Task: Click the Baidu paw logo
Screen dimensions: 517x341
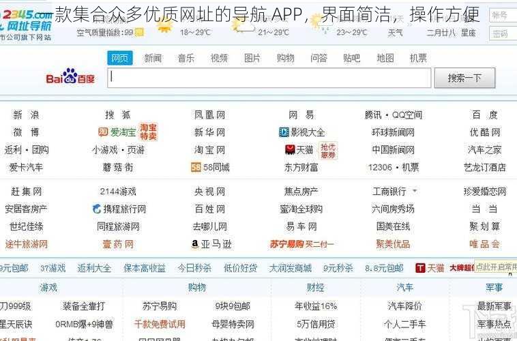Action: (70, 76)
